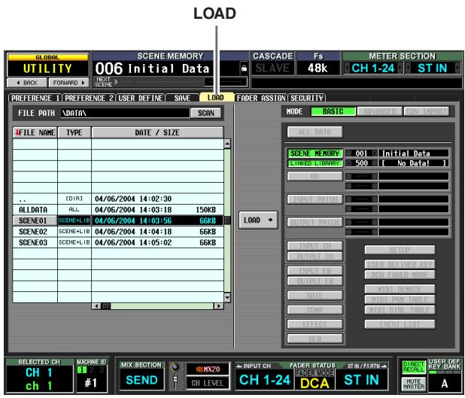
Task: Click the FILE PATH input field
Action: [x=125, y=113]
